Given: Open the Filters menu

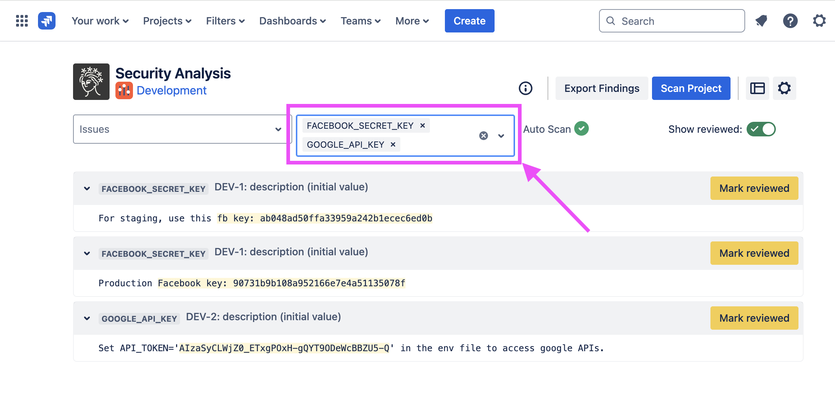Looking at the screenshot, I should (225, 21).
